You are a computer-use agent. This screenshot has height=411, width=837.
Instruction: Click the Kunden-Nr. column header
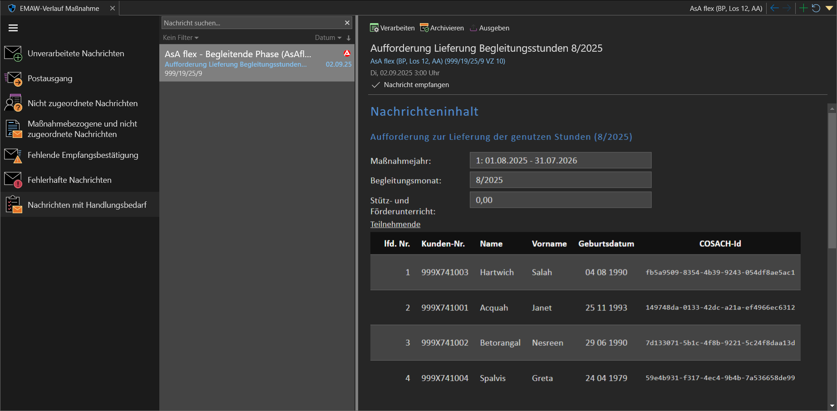(x=443, y=244)
